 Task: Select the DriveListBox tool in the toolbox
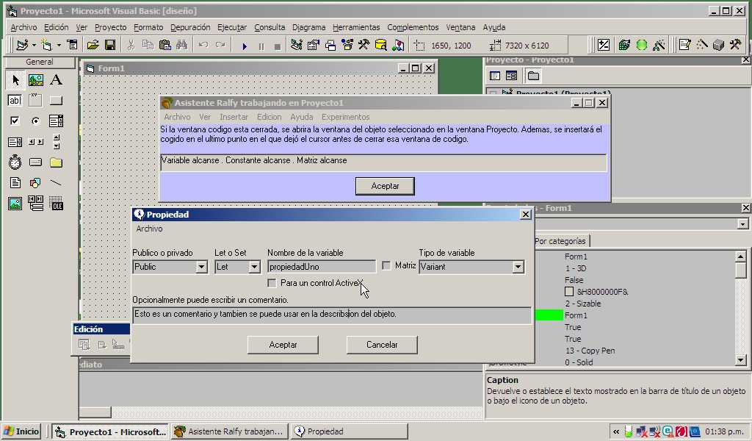[x=35, y=162]
